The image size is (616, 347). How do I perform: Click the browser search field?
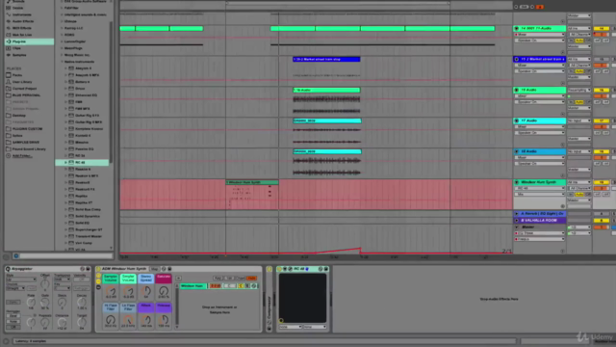64,255
